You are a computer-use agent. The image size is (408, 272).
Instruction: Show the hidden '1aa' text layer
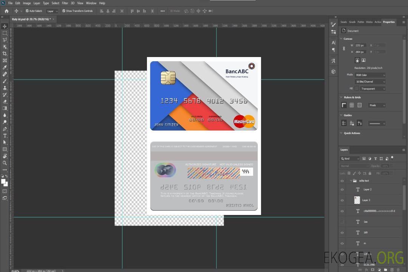[x=342, y=222]
